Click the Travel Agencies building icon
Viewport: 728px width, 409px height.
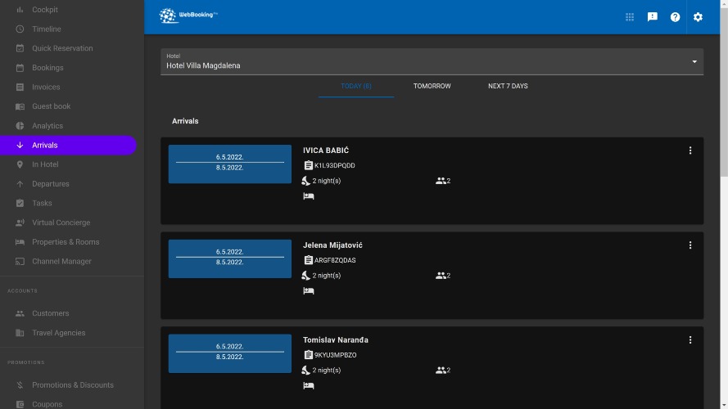(x=20, y=333)
